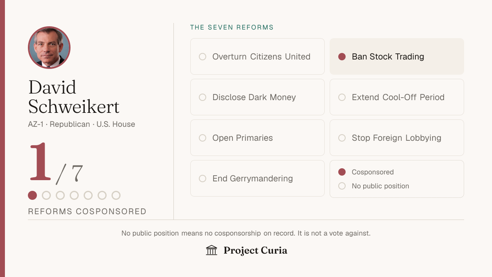Select the filled circle beside Ban Stock Trading
The height and width of the screenshot is (277, 492).
(342, 57)
